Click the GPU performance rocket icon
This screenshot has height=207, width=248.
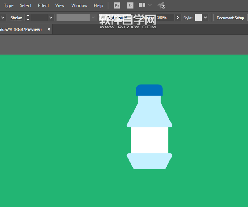click(x=162, y=6)
